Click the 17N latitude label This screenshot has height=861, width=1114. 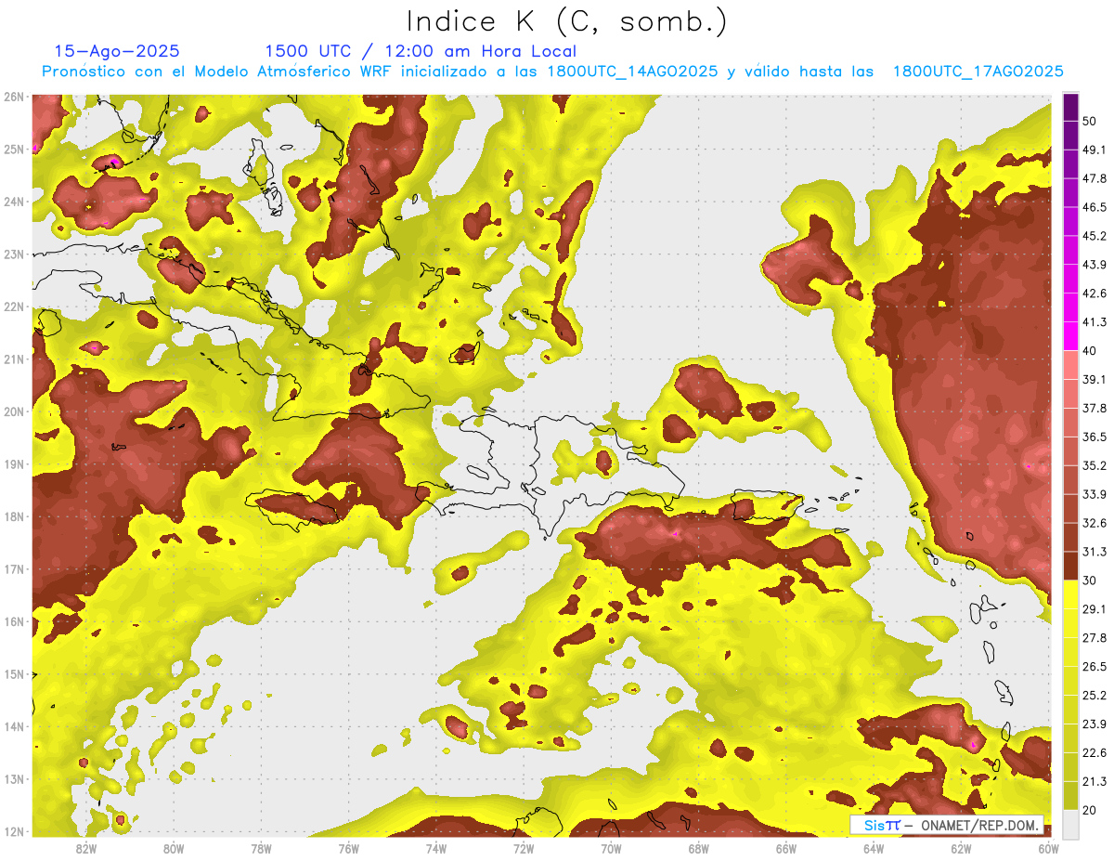(14, 568)
